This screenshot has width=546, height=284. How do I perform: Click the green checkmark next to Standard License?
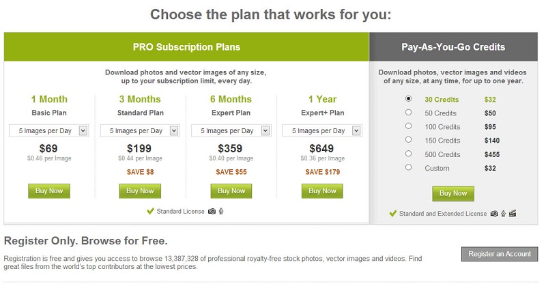pos(150,211)
